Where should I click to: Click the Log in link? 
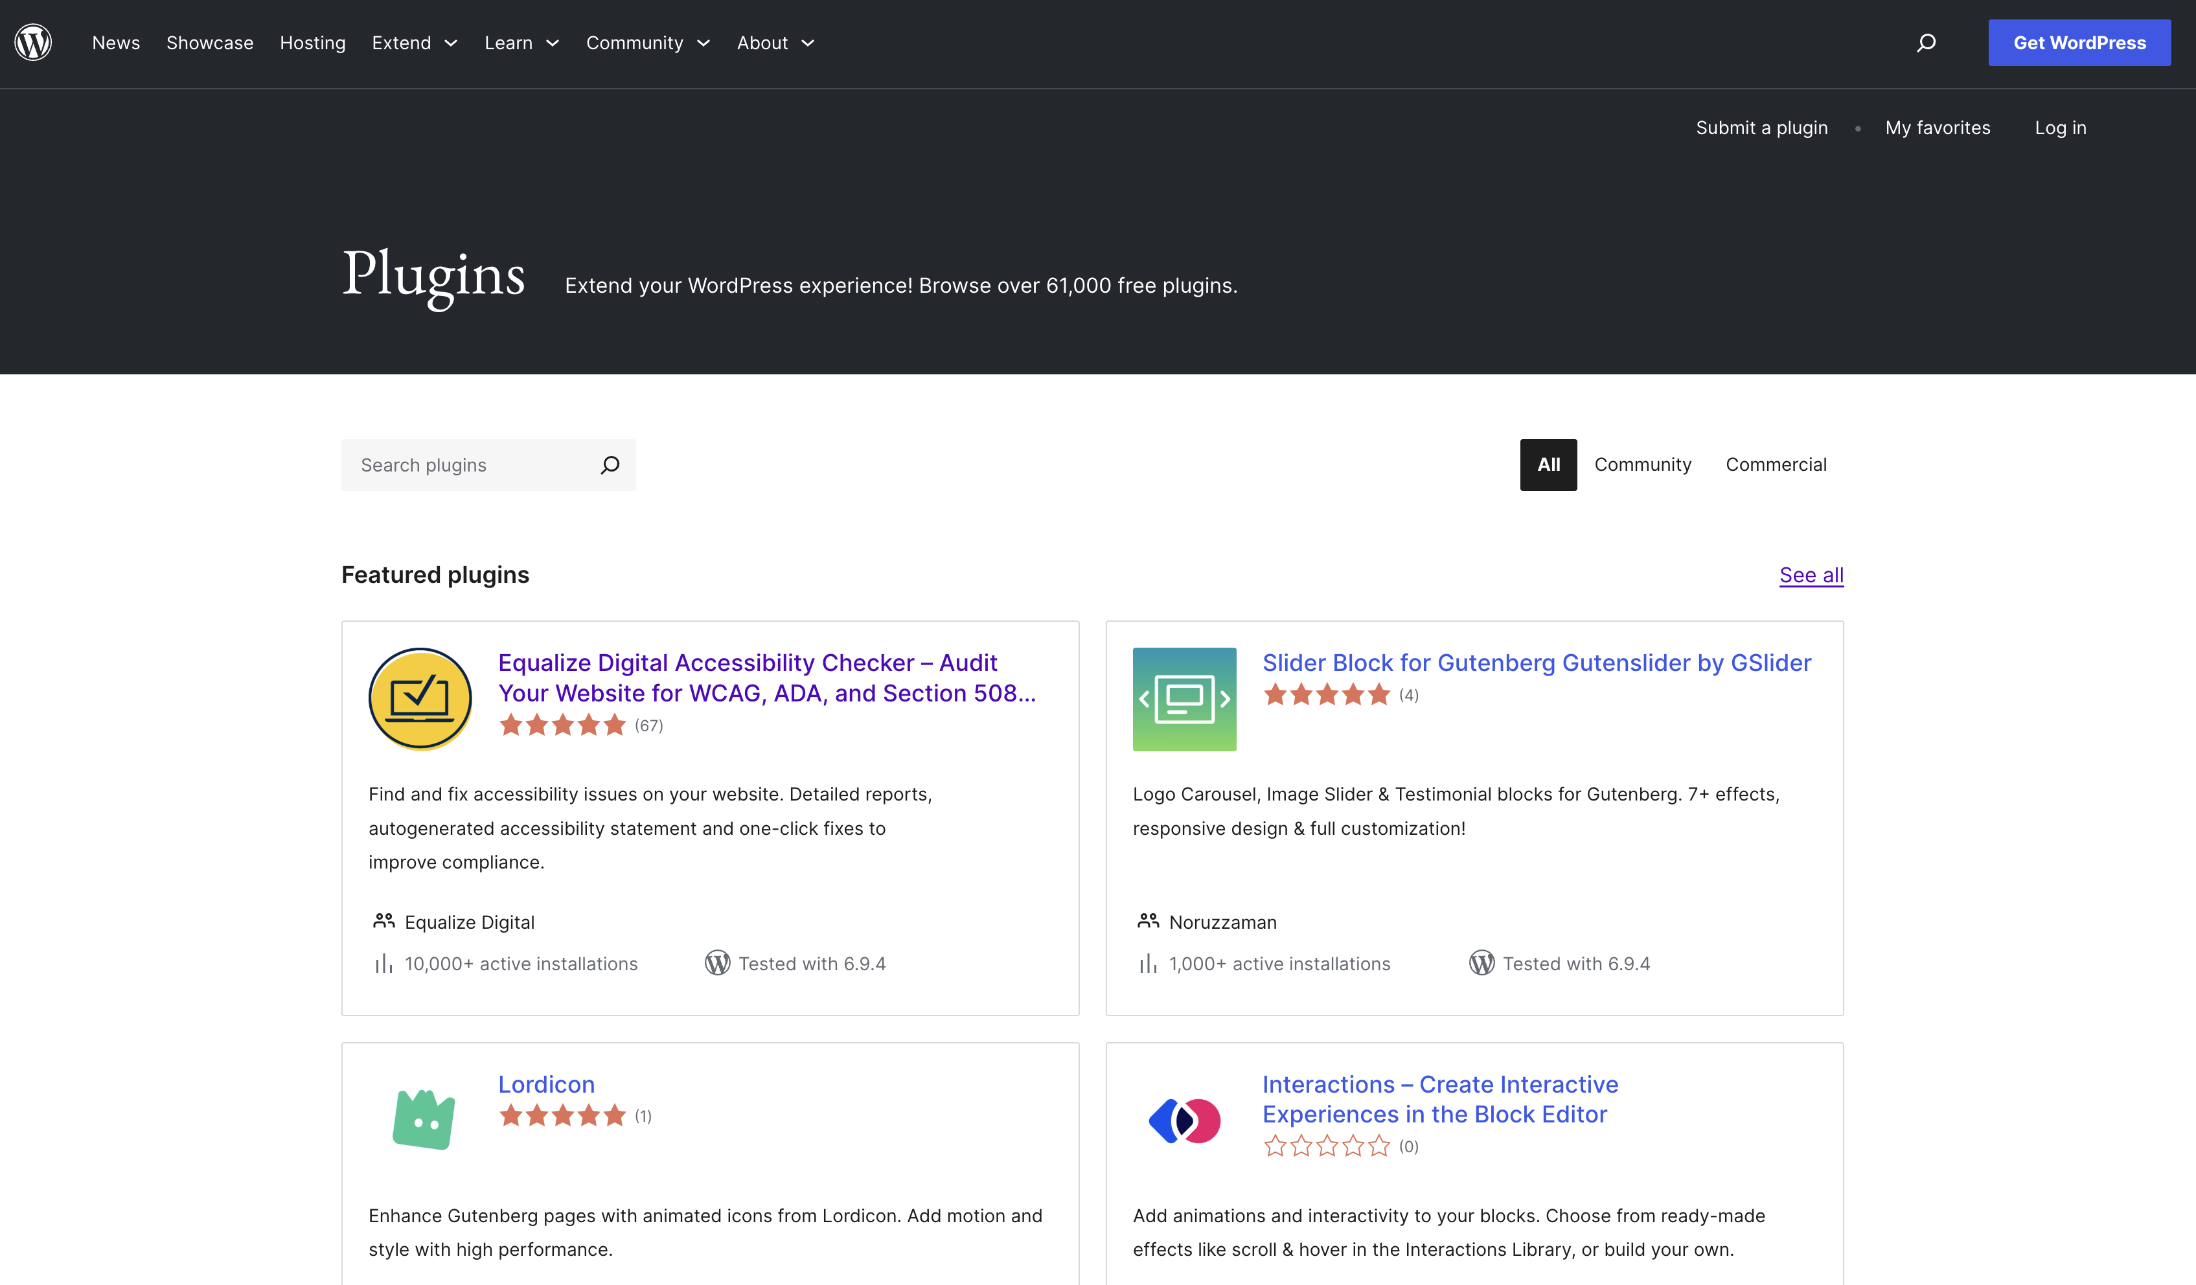pyautogui.click(x=2061, y=128)
